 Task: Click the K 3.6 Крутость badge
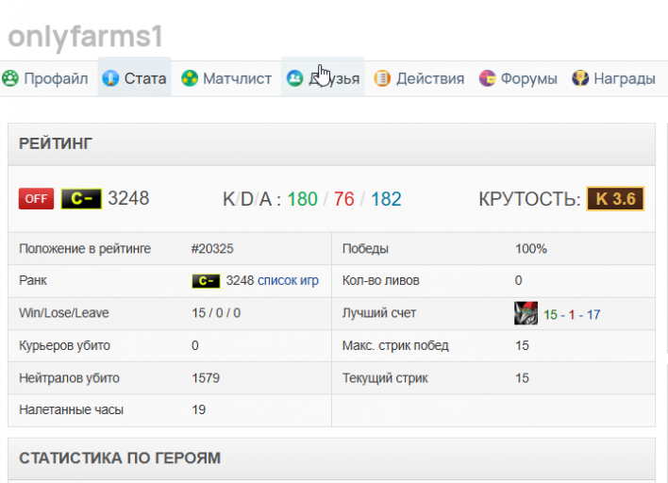point(615,198)
